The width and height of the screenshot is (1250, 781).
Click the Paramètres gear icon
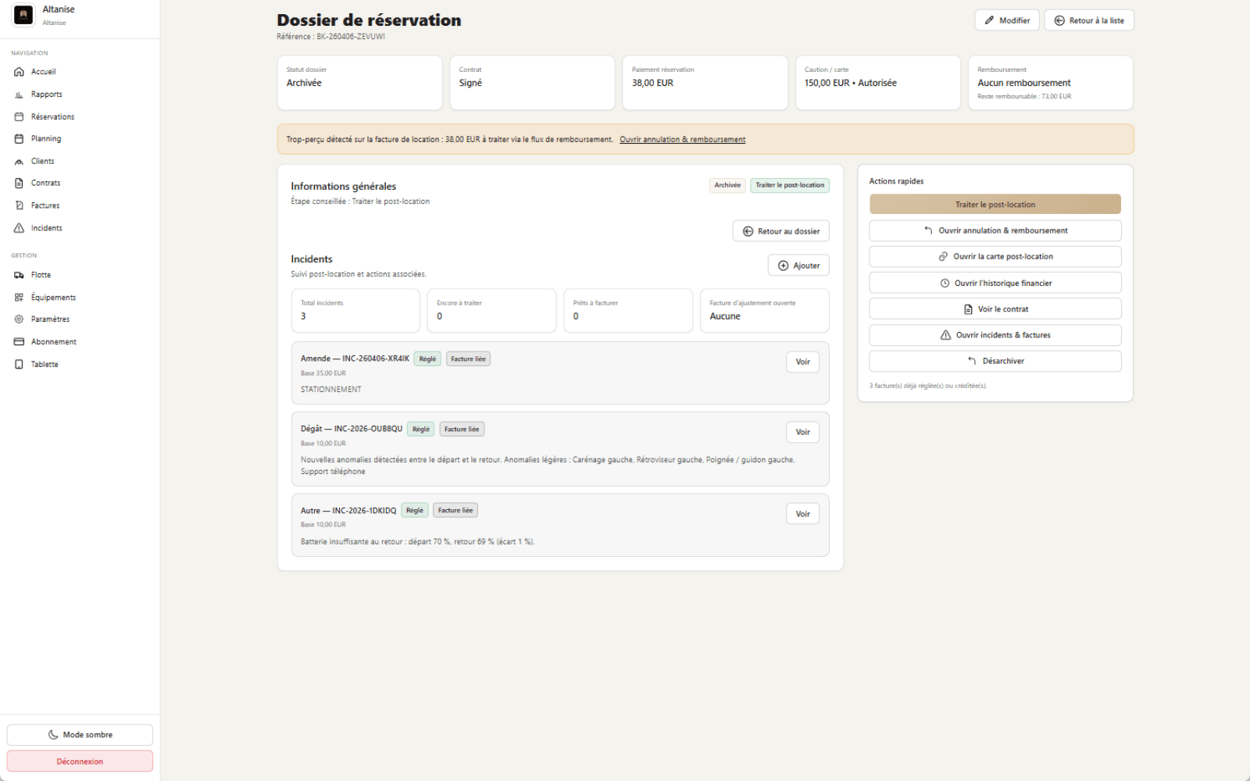click(19, 319)
